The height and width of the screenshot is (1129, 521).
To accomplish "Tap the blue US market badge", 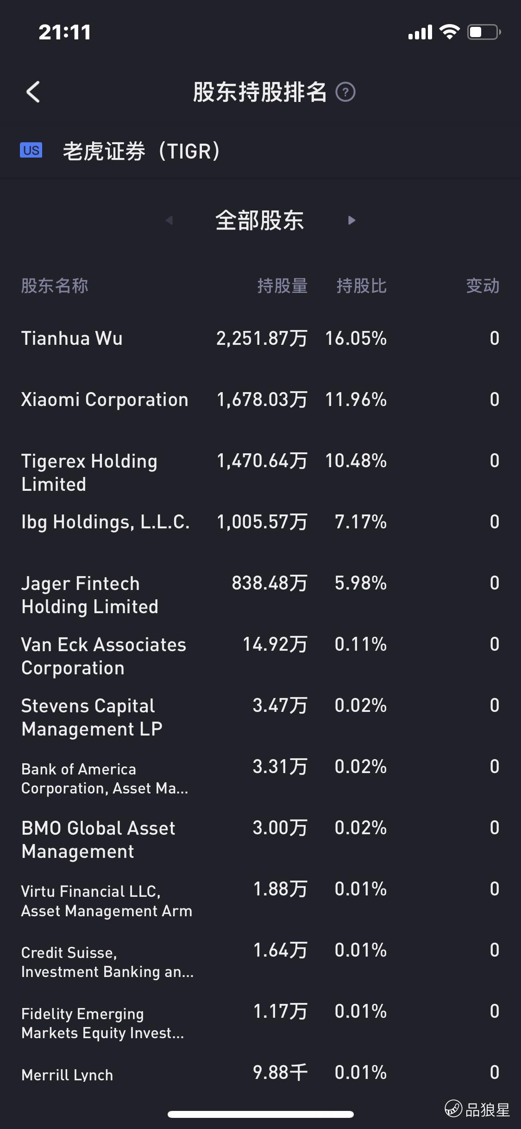I will tap(31, 150).
